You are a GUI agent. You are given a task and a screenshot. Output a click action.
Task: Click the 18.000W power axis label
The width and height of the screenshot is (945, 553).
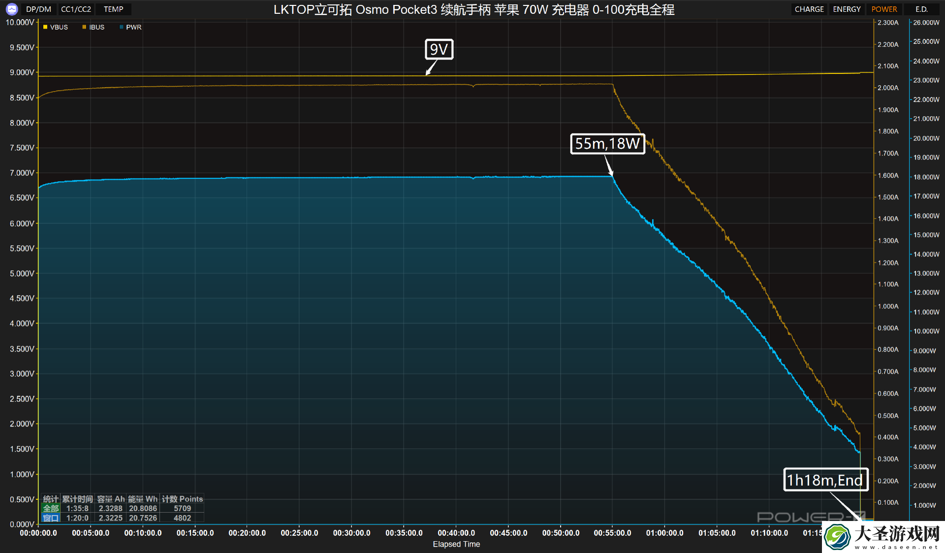click(x=926, y=177)
